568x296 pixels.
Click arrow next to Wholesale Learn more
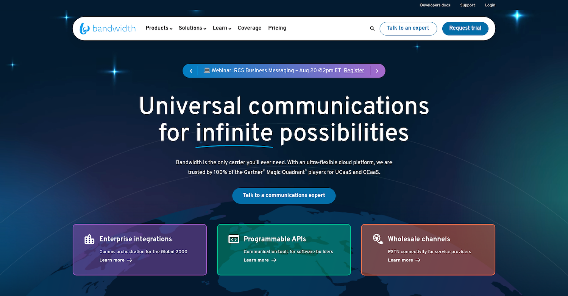tap(418, 260)
